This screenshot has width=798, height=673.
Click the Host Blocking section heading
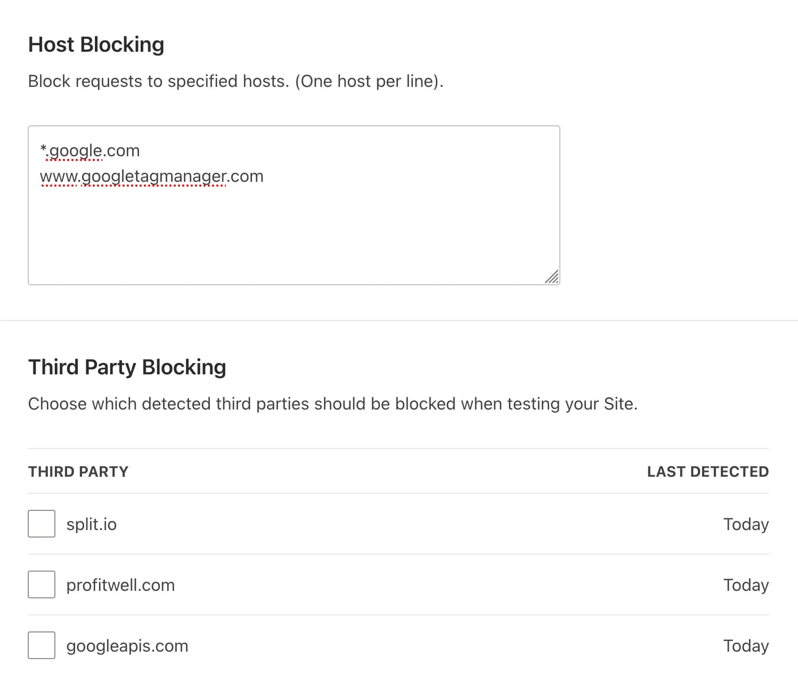96,44
